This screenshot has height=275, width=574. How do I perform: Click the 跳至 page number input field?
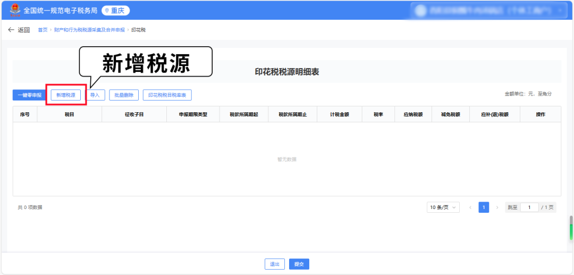click(x=529, y=207)
